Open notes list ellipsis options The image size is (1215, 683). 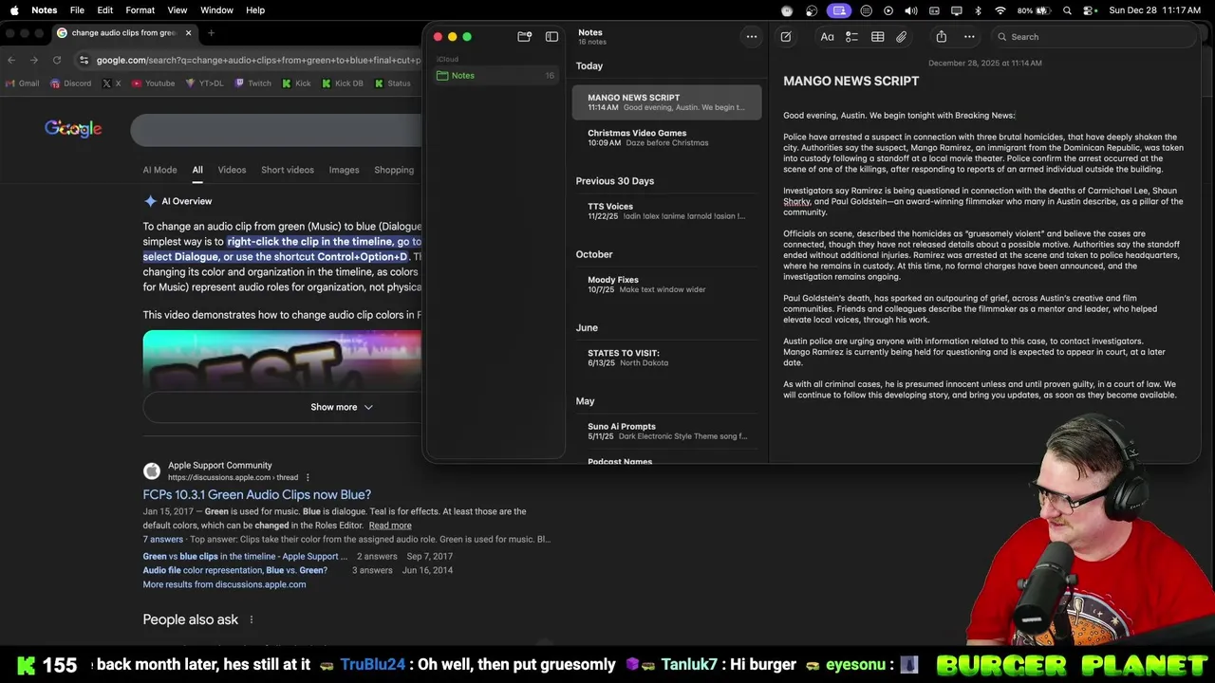752,37
